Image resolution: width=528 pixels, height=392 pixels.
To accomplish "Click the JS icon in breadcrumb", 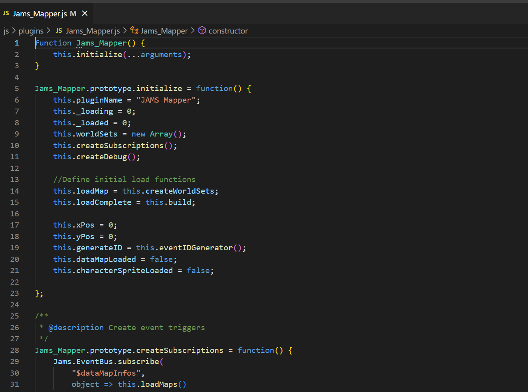I will 59,31.
